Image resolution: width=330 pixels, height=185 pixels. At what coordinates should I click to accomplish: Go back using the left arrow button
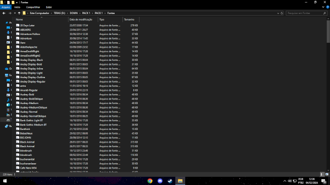4,13
